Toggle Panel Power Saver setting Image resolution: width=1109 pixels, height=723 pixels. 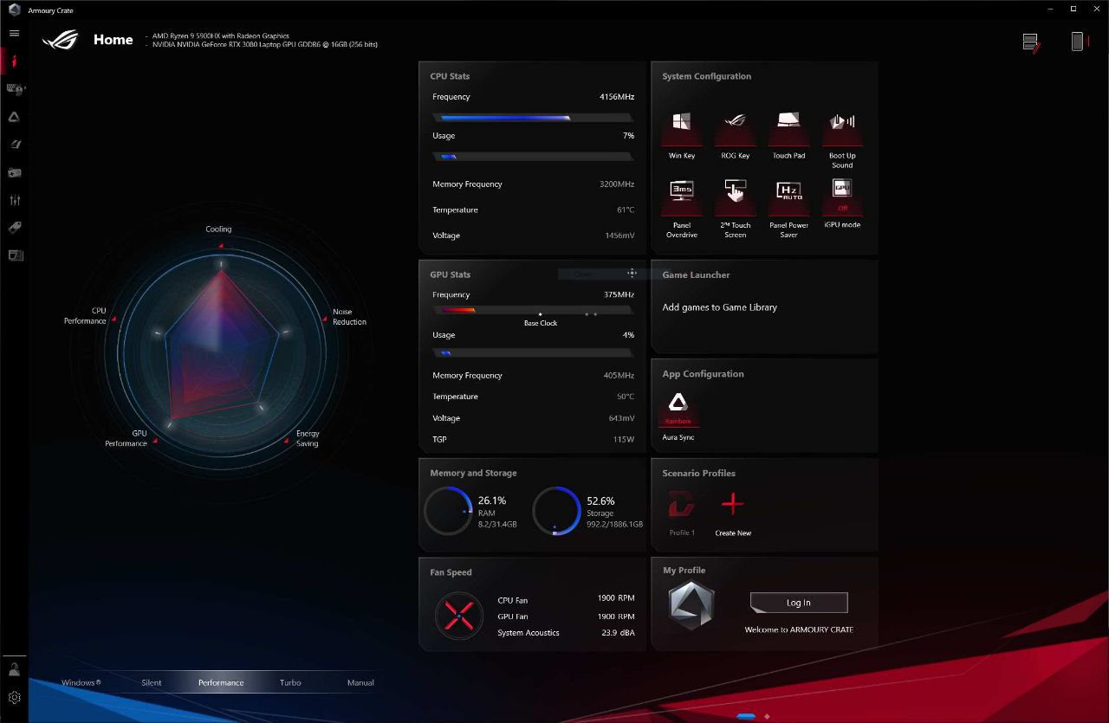(788, 197)
